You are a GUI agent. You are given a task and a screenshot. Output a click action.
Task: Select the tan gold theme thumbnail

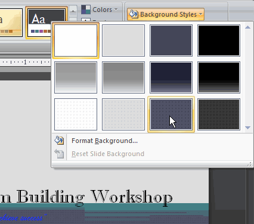click(11, 22)
